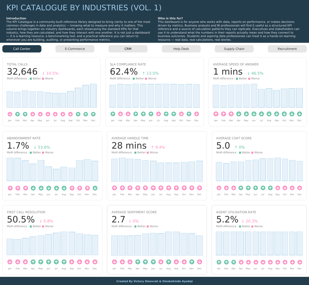The height and width of the screenshot is (285, 309).
Task: Click the Created By footer credit
Action: click(154, 281)
